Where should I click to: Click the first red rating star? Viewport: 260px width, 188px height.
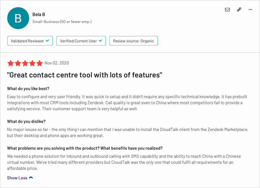(11, 63)
